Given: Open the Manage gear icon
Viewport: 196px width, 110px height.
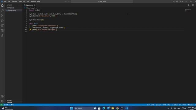Looking at the screenshot, I should (2, 101).
